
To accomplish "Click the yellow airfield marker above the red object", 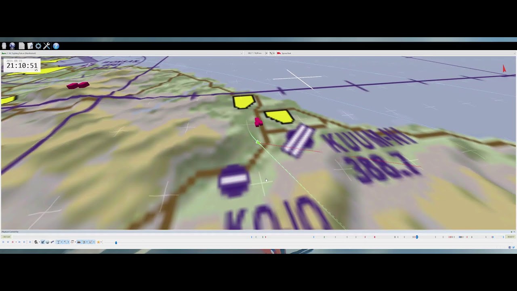I will pos(244,102).
